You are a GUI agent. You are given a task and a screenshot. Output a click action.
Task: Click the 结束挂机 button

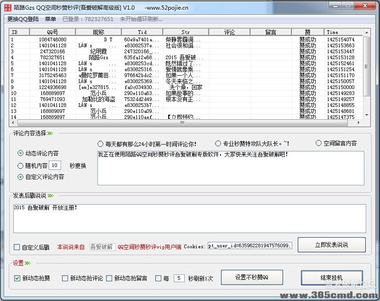[331, 278]
